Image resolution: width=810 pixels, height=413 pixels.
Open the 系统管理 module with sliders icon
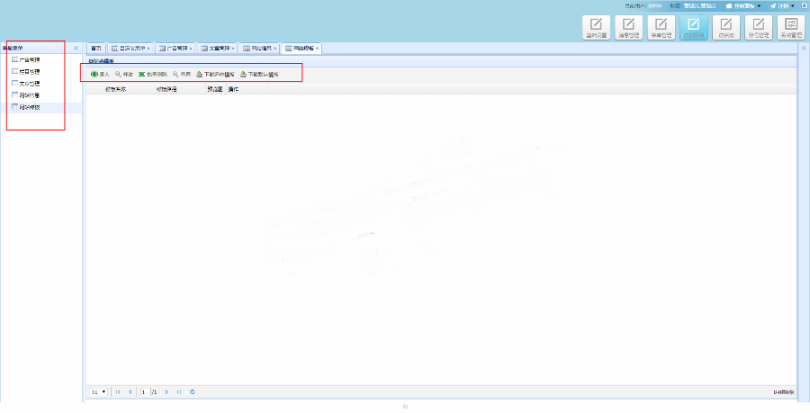pyautogui.click(x=791, y=27)
